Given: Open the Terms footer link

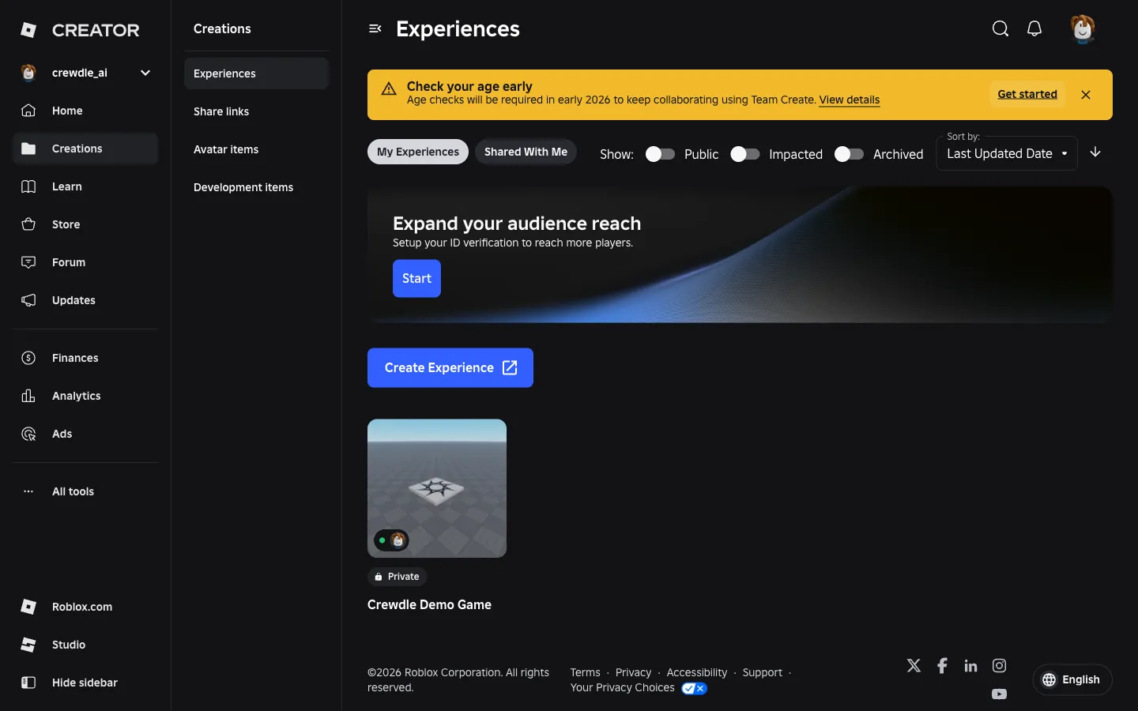Looking at the screenshot, I should tap(586, 672).
